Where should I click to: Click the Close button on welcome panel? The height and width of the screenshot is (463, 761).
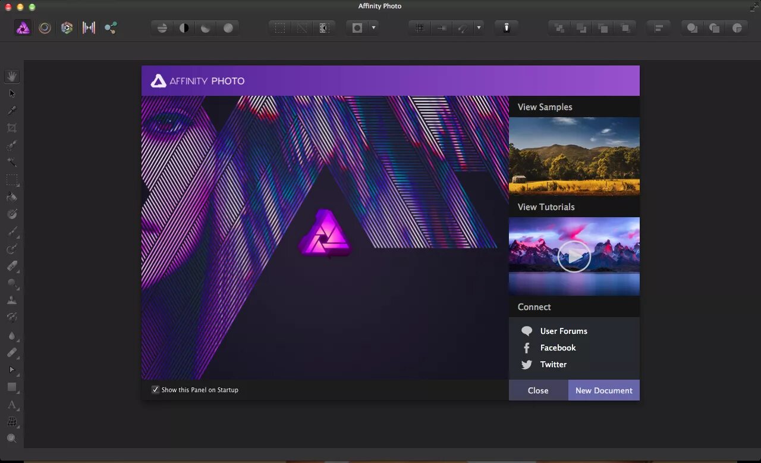point(538,390)
